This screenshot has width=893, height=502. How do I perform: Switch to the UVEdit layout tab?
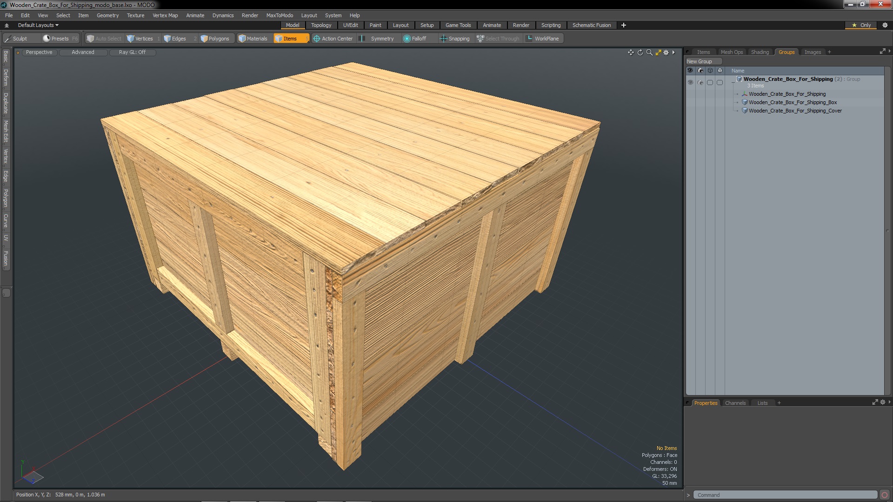(350, 25)
